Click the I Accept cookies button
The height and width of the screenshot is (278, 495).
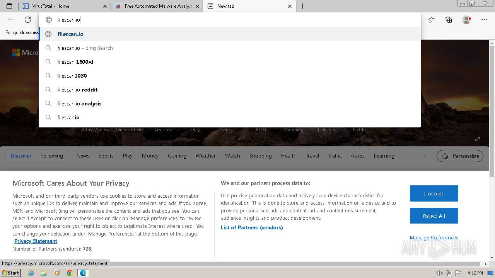pos(434,193)
